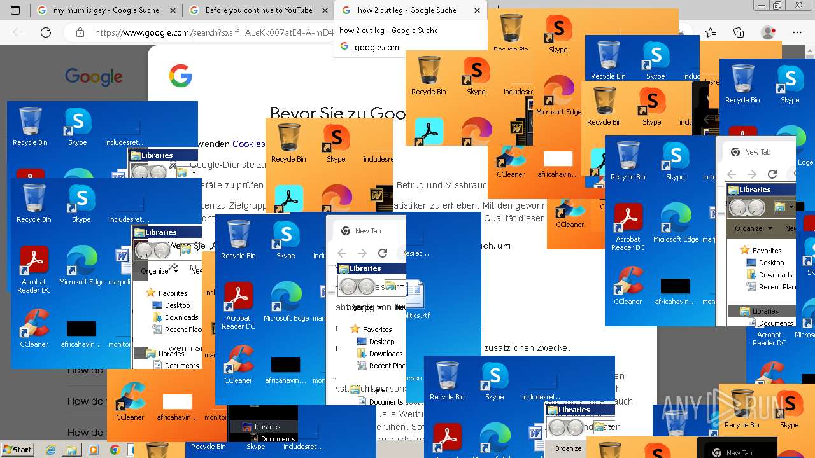This screenshot has width=815, height=458.
Task: Follow the "Cookies" link in consent text
Action: 248,144
